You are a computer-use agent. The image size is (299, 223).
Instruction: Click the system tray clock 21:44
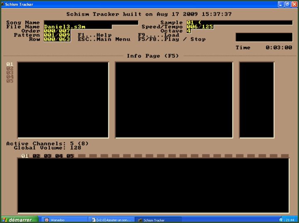coord(290,220)
